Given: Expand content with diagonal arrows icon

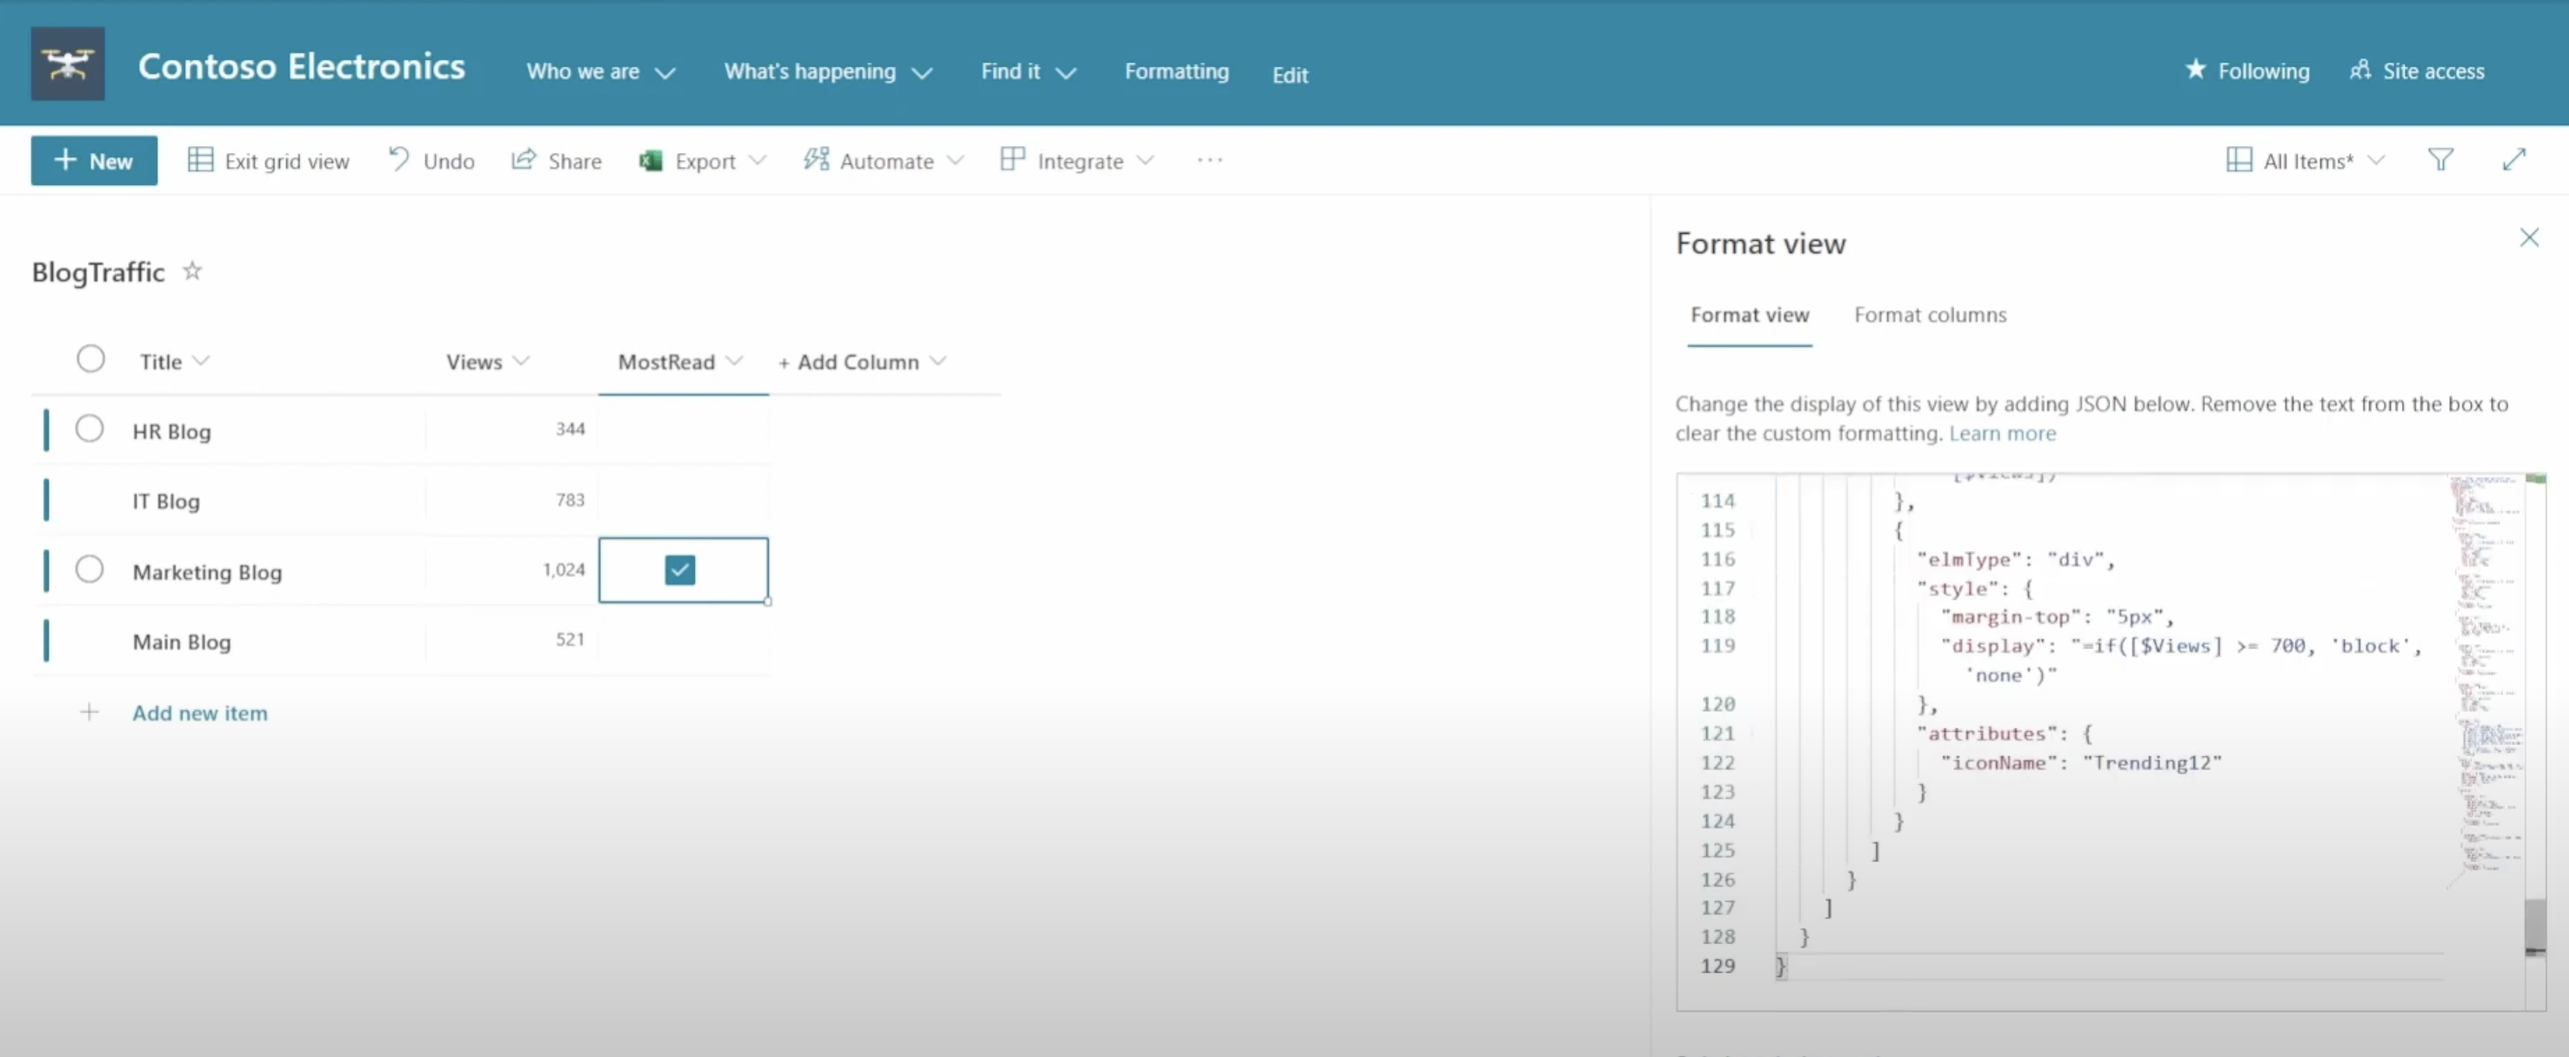Looking at the screenshot, I should click(2514, 160).
